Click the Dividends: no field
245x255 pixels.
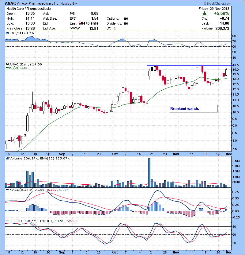[117, 23]
